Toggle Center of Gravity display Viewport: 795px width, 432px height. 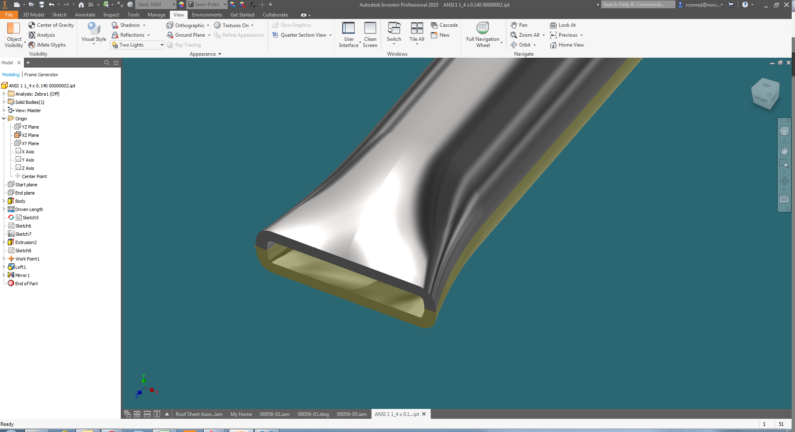click(51, 25)
